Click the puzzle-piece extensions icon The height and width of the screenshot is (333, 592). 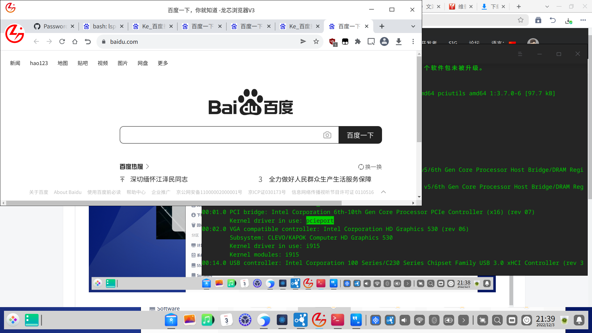click(358, 42)
